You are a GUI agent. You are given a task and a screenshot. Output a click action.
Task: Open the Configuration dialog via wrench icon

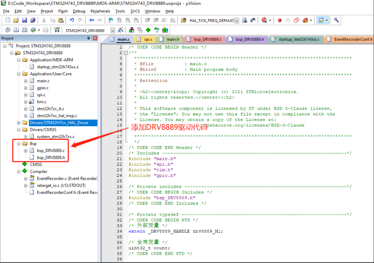click(336, 21)
